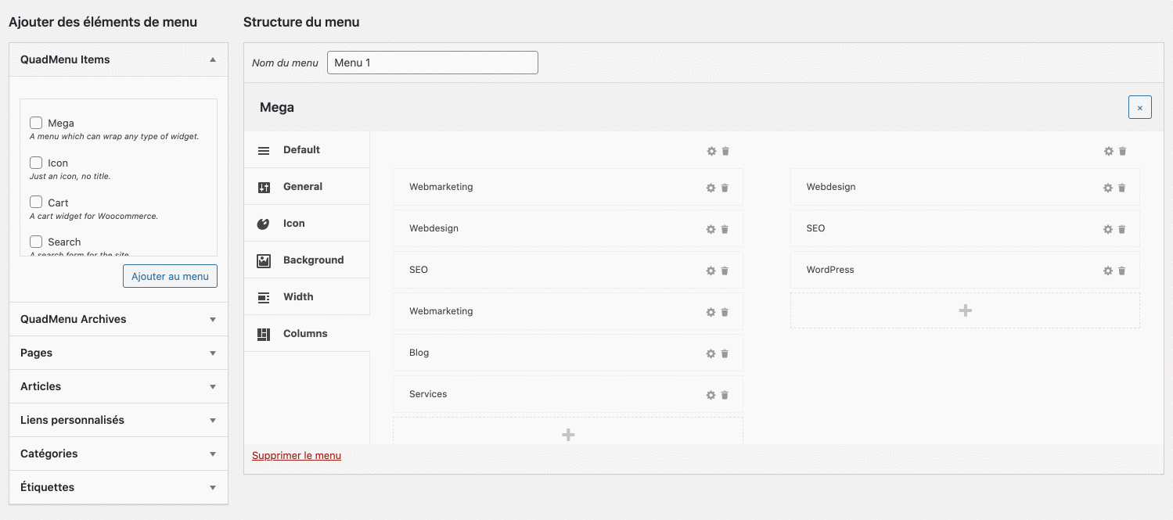Click the Width tab icon
Image resolution: width=1173 pixels, height=520 pixels.
coord(263,296)
